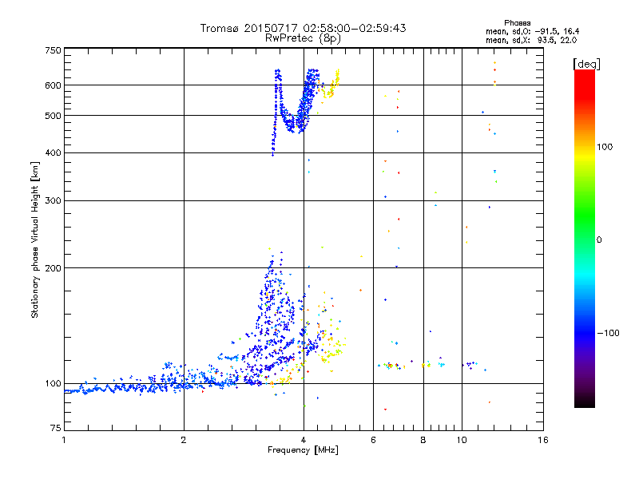The image size is (639, 479).
Task: Click the colorbar tick label '0'
Action: coord(599,239)
